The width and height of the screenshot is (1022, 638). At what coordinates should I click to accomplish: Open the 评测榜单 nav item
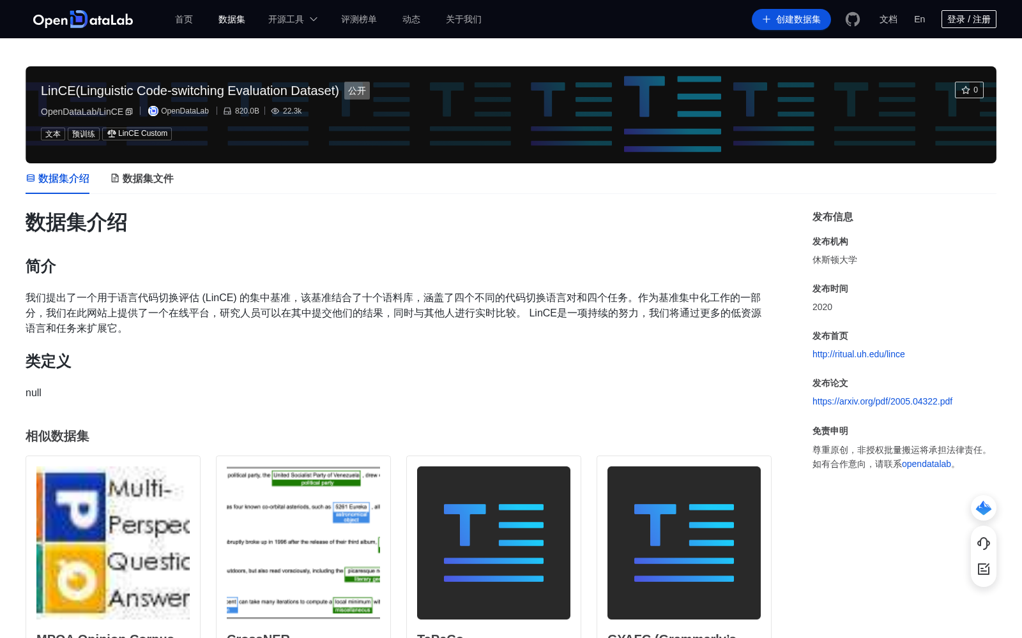(x=359, y=19)
